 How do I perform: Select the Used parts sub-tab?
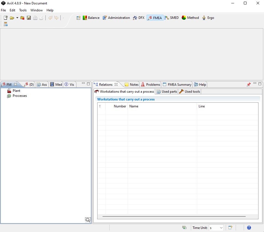tap(167, 92)
